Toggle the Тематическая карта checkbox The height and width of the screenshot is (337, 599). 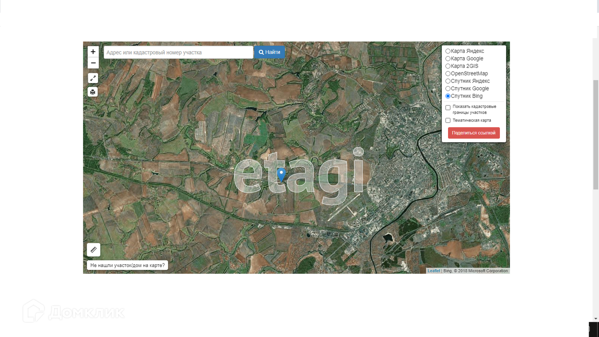(x=448, y=121)
